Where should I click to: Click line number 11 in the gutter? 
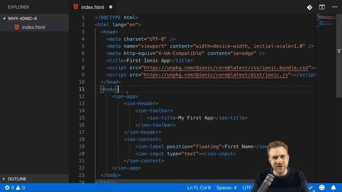(x=82, y=89)
